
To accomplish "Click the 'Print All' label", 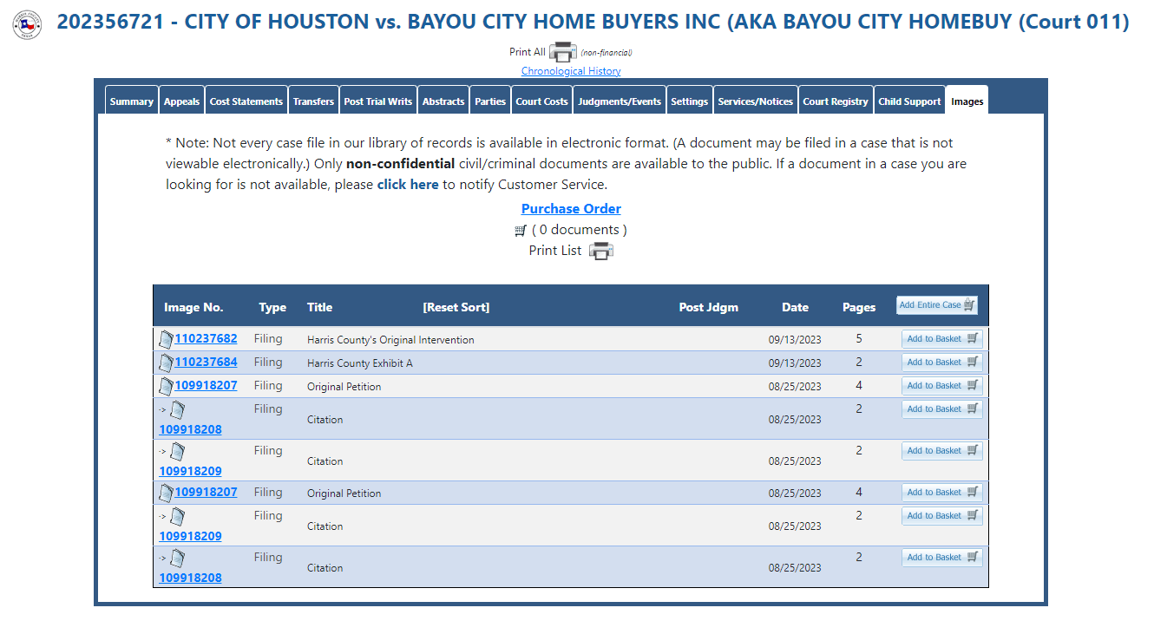I will (x=528, y=52).
